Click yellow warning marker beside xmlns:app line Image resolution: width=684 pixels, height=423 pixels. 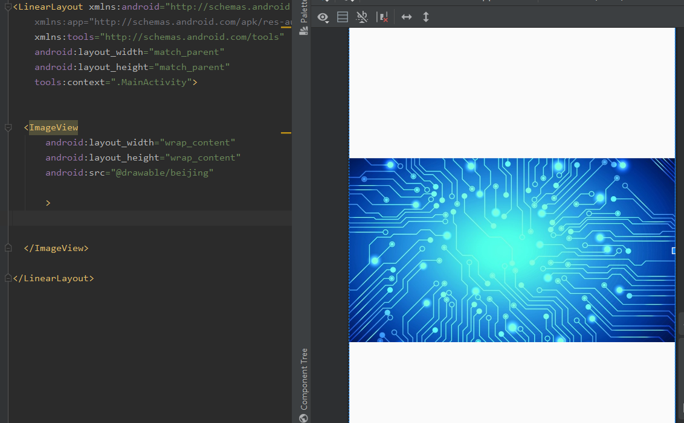[286, 27]
